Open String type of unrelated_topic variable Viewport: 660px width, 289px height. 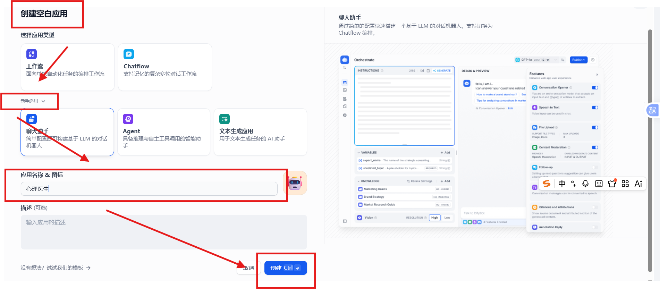point(445,168)
